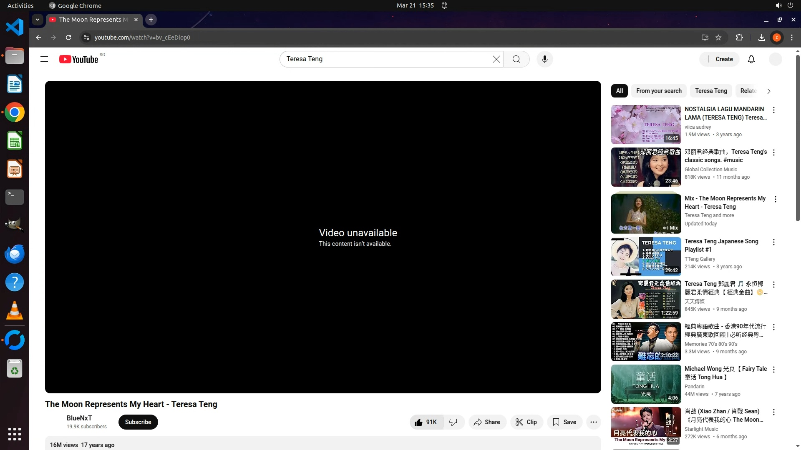
Task: Dislike the video with thumbs down
Action: click(x=453, y=422)
